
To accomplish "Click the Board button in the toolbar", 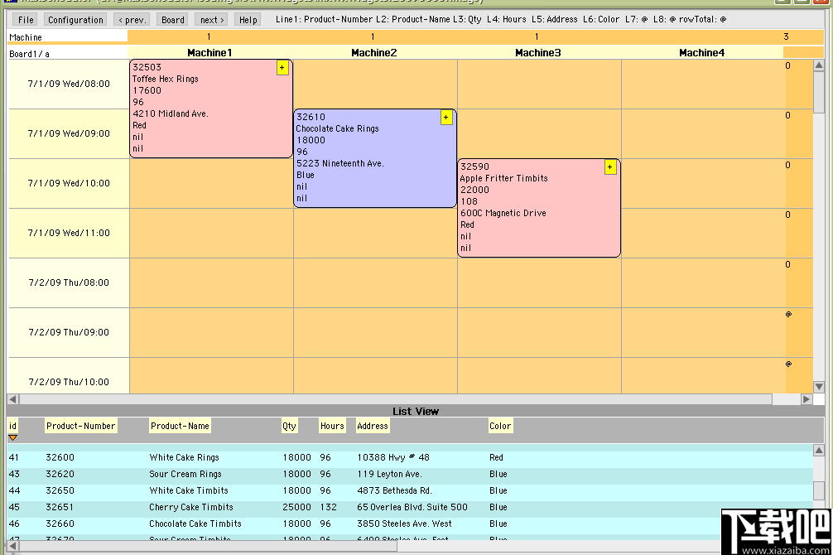I will [x=172, y=19].
